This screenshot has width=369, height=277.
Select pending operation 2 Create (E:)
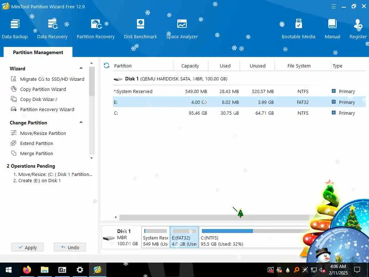pos(37,180)
